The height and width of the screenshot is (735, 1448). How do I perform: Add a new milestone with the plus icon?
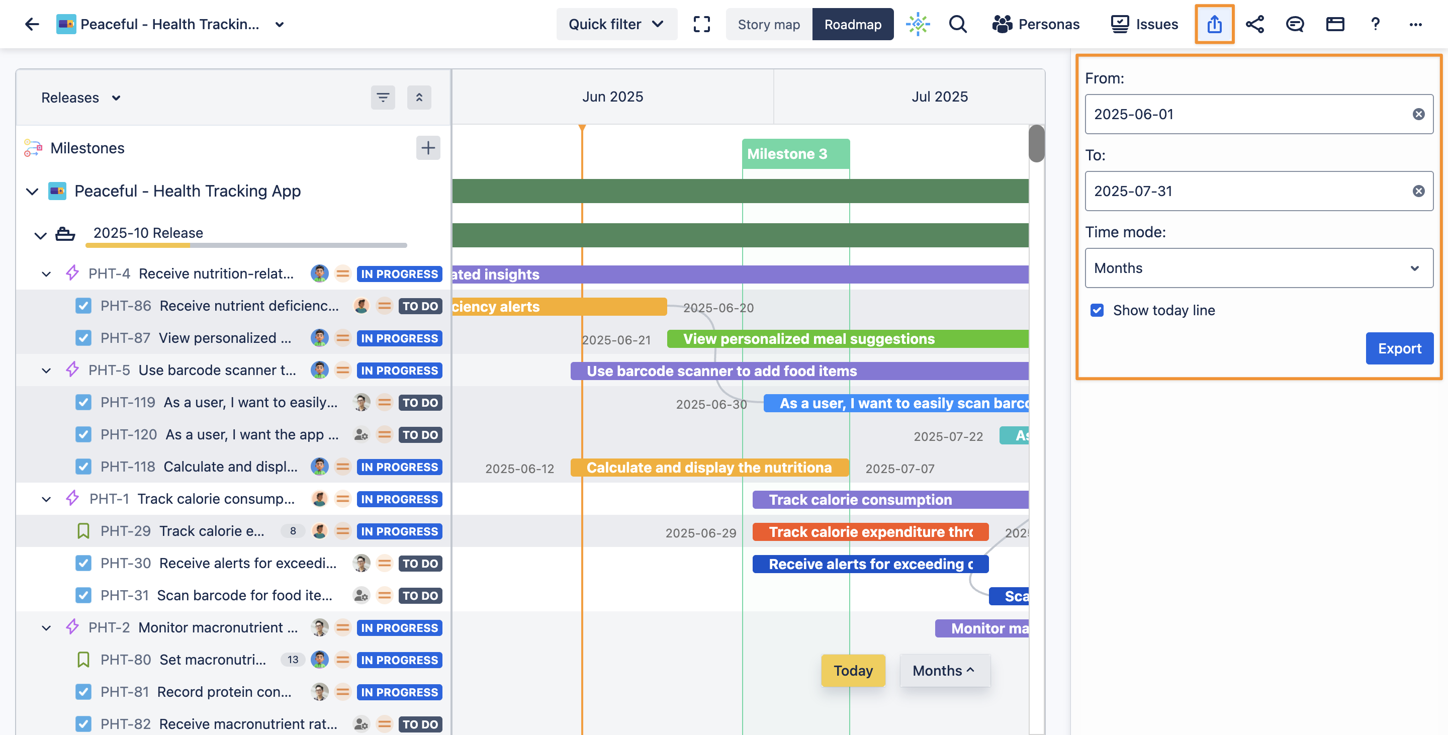(428, 148)
